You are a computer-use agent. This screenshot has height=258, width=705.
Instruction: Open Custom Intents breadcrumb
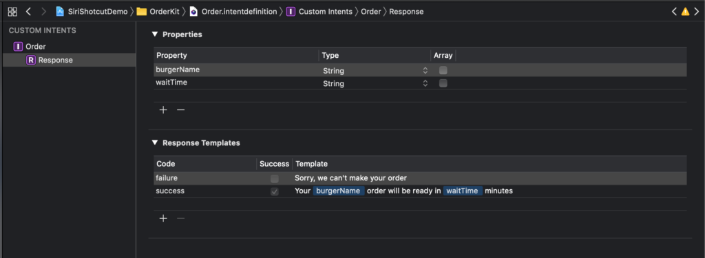pyautogui.click(x=326, y=12)
